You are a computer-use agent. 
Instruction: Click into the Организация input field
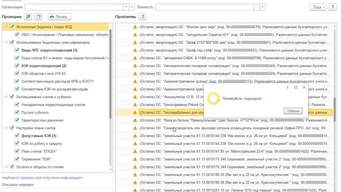pyautogui.click(x=74, y=7)
